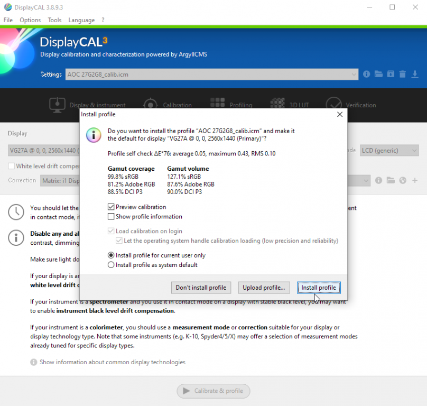Click Don't install profile button
Image resolution: width=427 pixels, height=406 pixels.
pyautogui.click(x=201, y=288)
